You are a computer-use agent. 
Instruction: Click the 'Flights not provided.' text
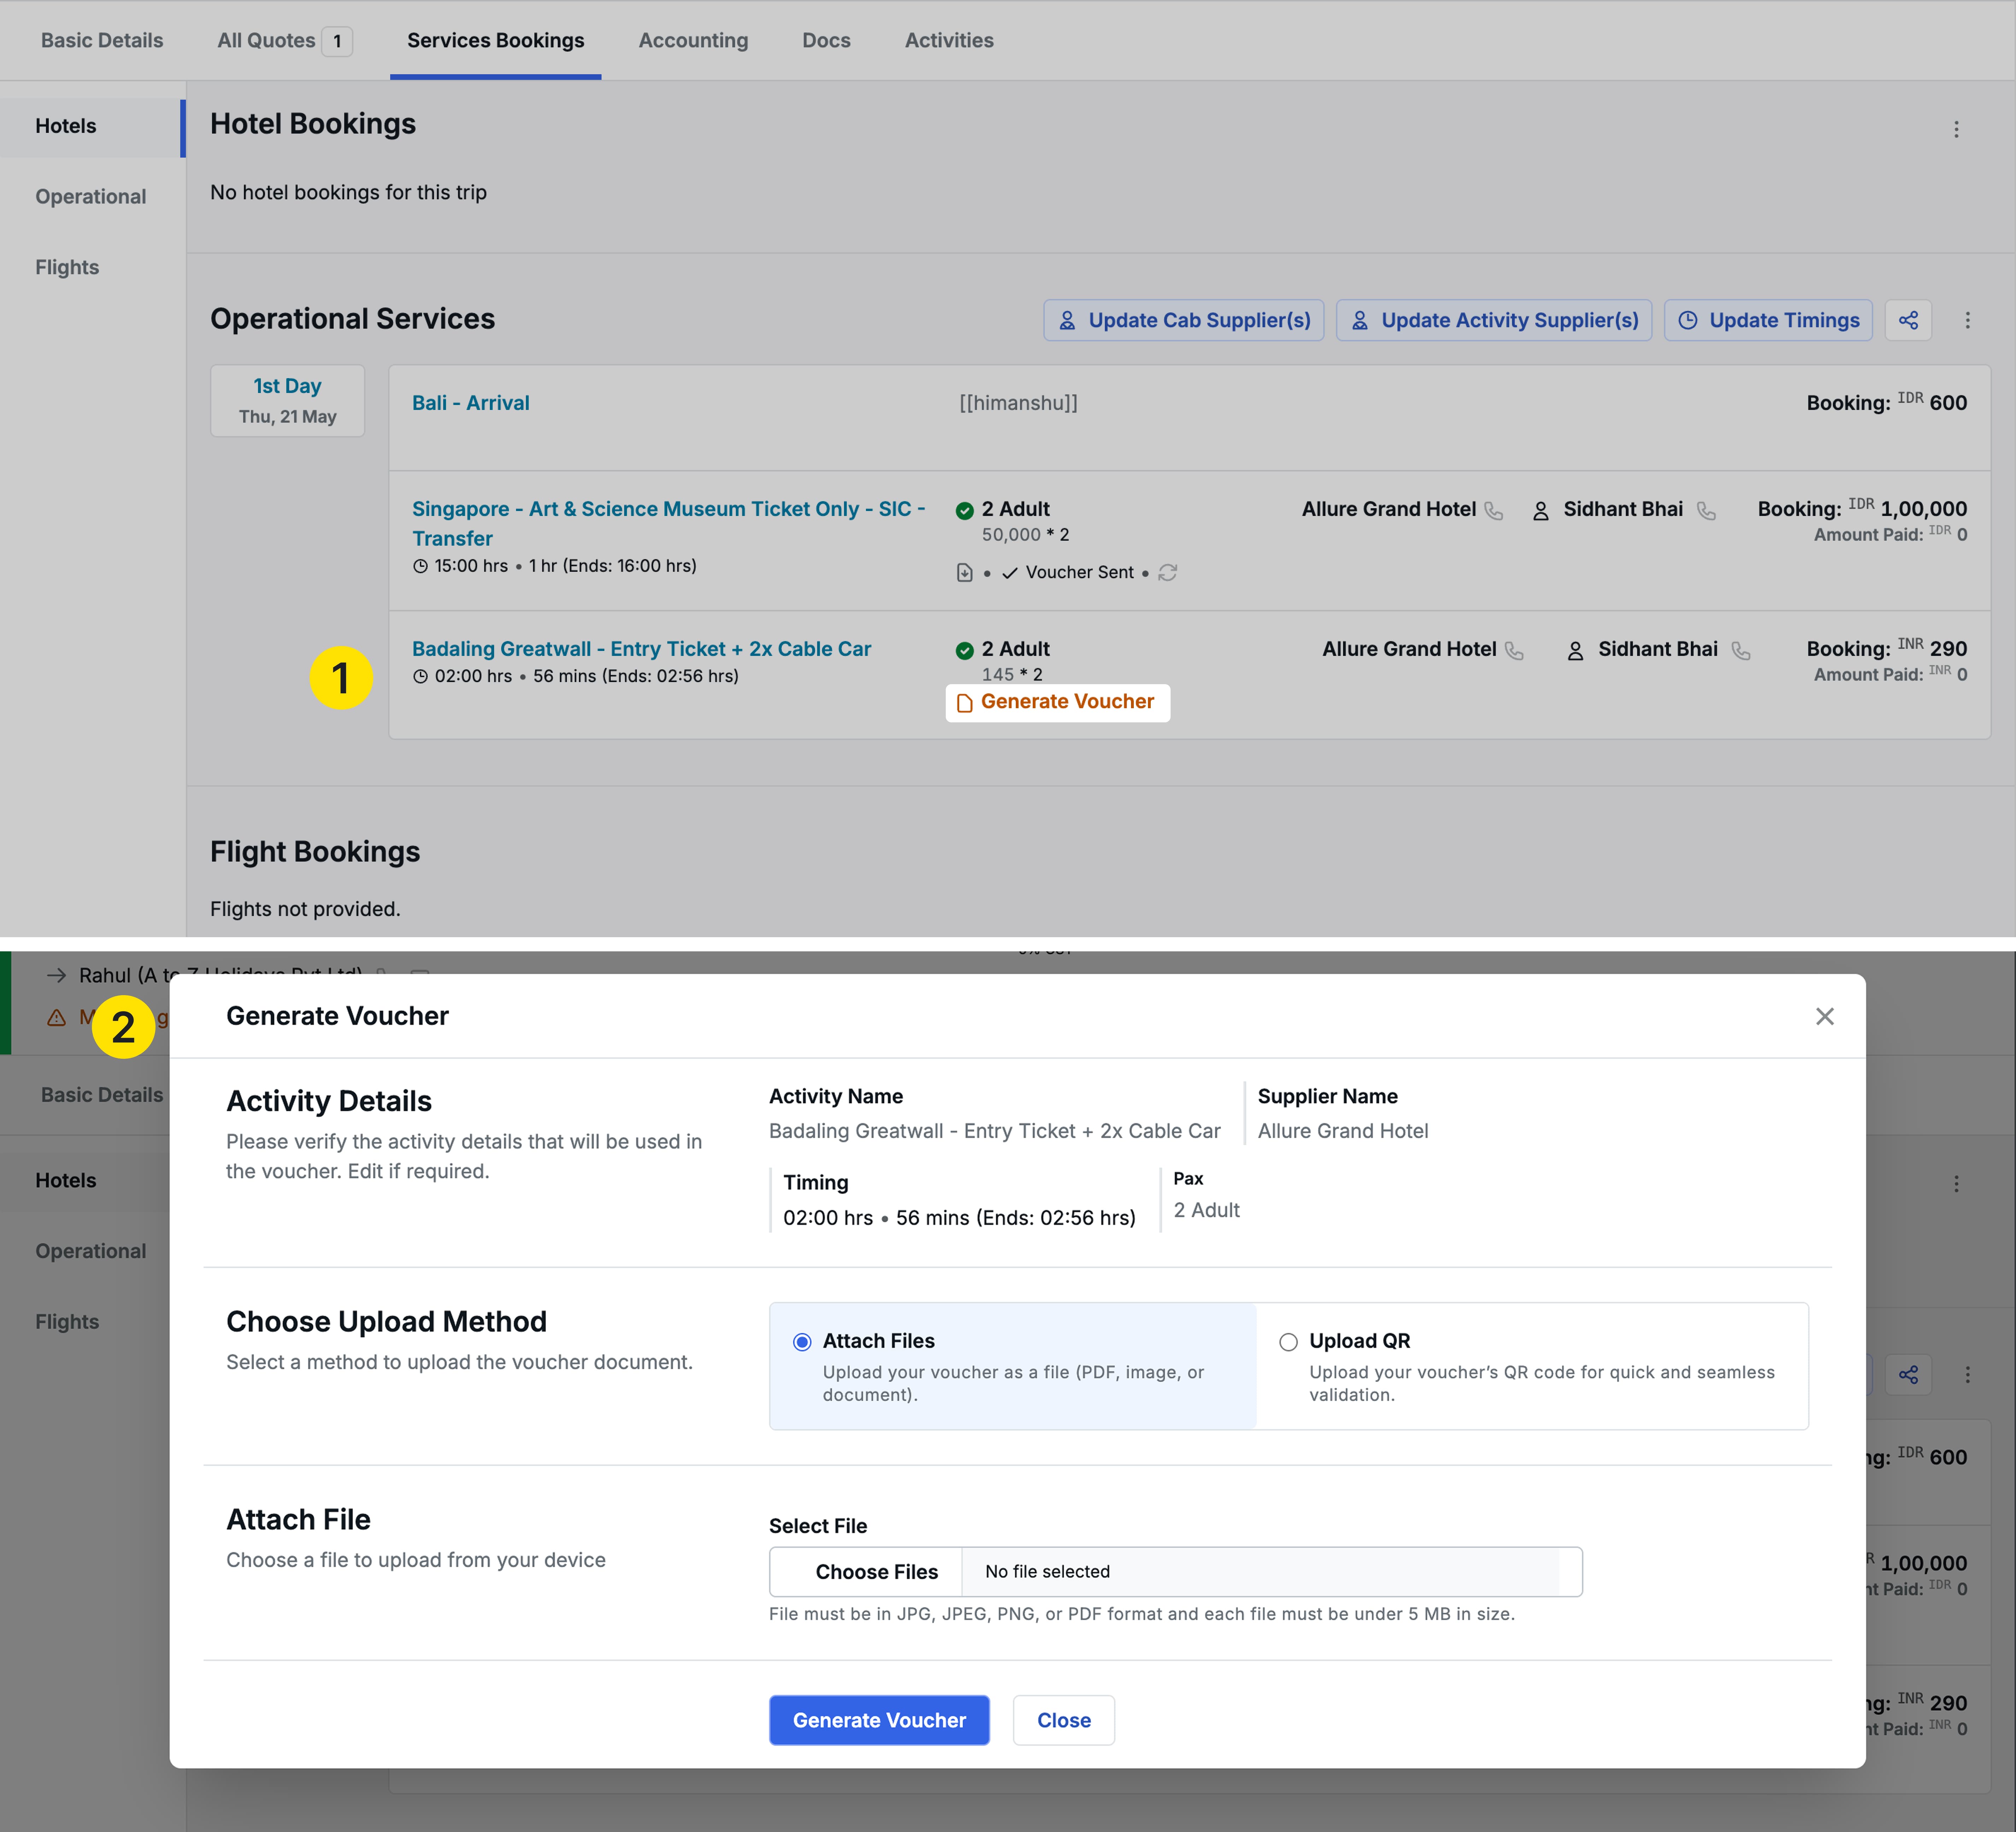pos(305,909)
